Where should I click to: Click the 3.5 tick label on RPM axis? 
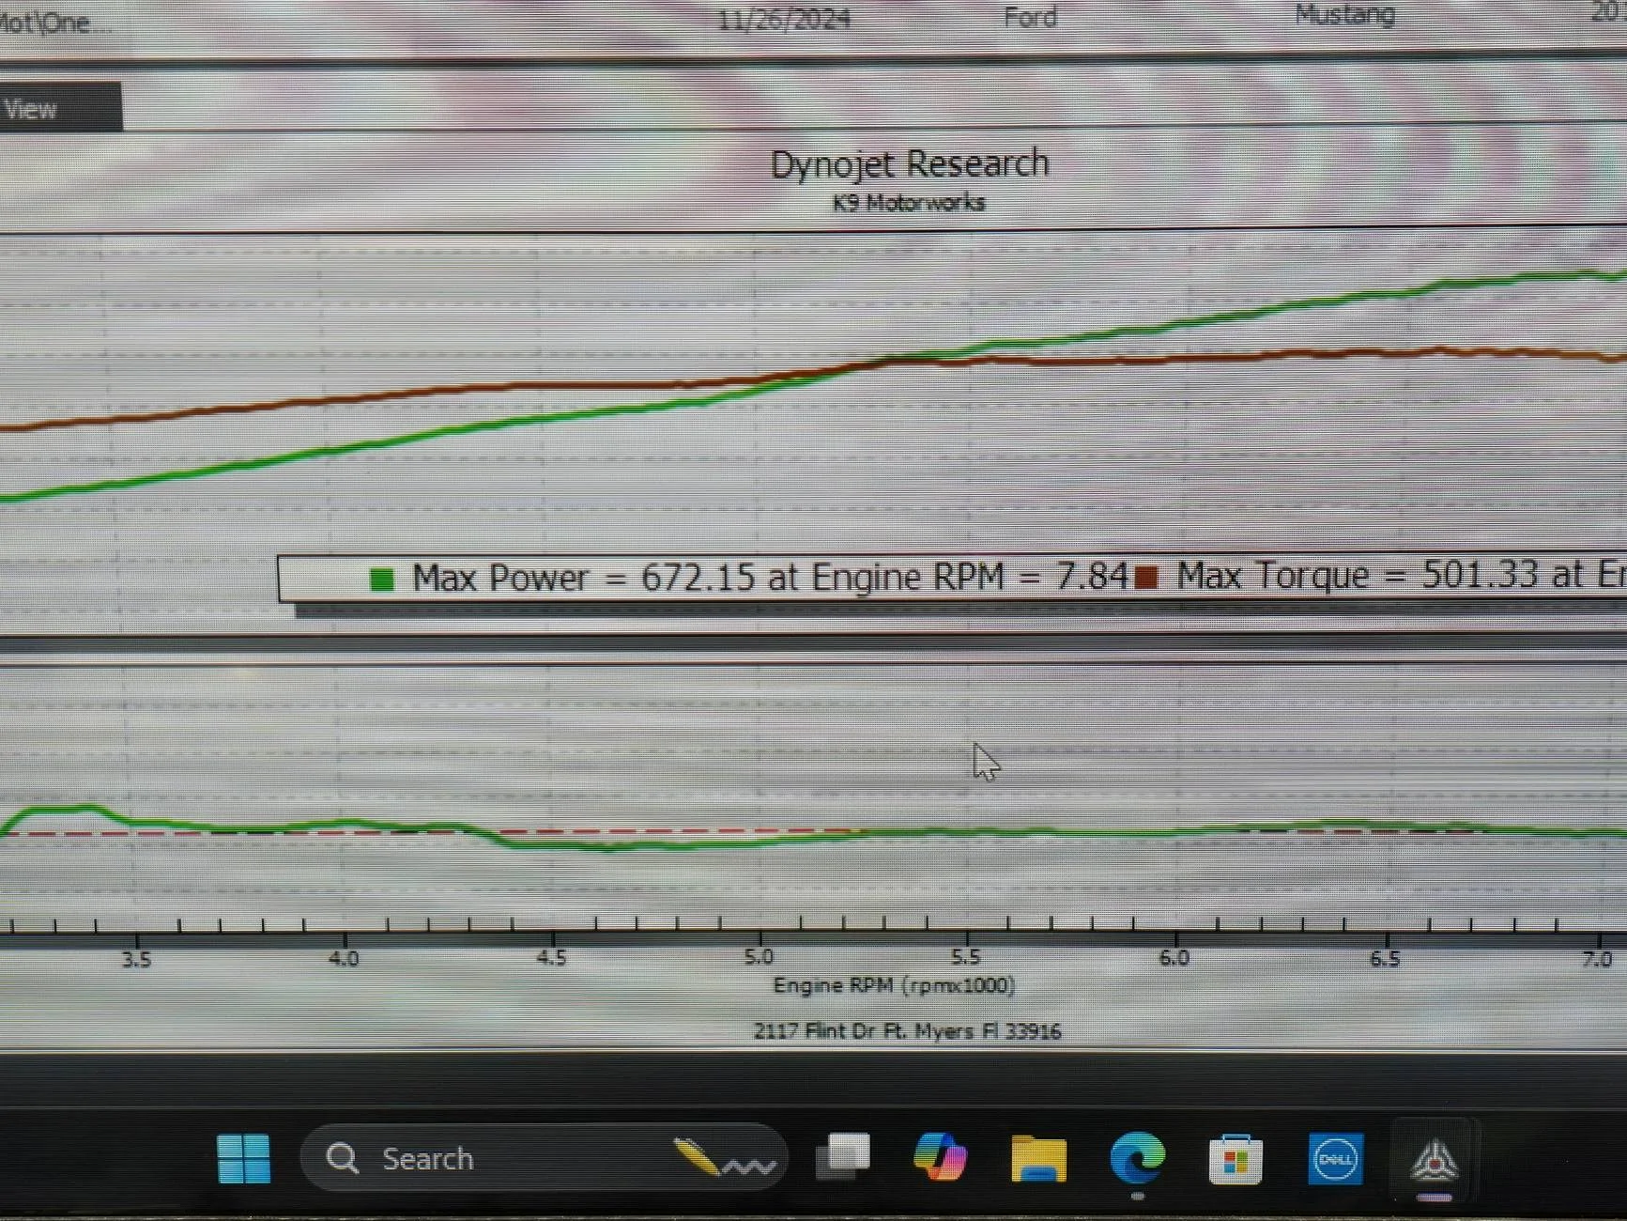tap(136, 960)
